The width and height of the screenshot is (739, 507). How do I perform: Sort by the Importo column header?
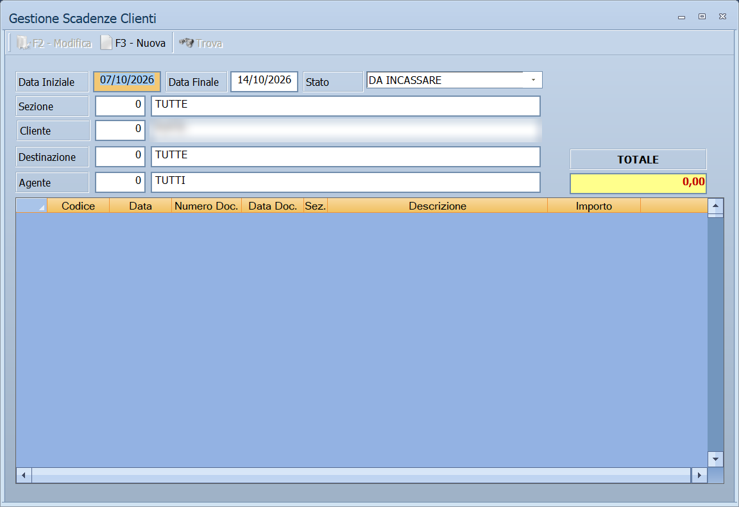point(594,206)
